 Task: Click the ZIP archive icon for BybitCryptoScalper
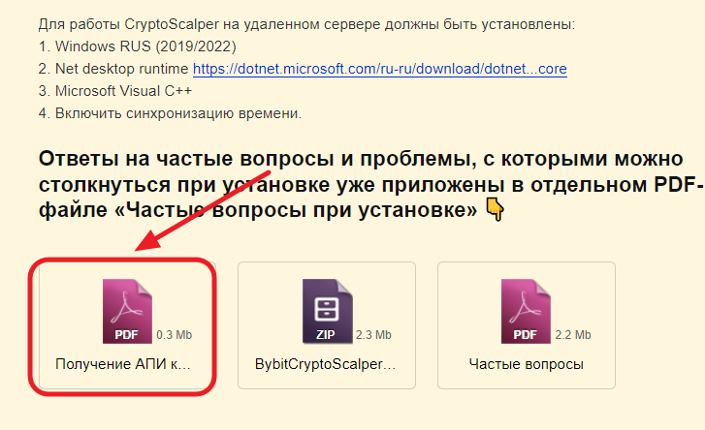point(328,312)
